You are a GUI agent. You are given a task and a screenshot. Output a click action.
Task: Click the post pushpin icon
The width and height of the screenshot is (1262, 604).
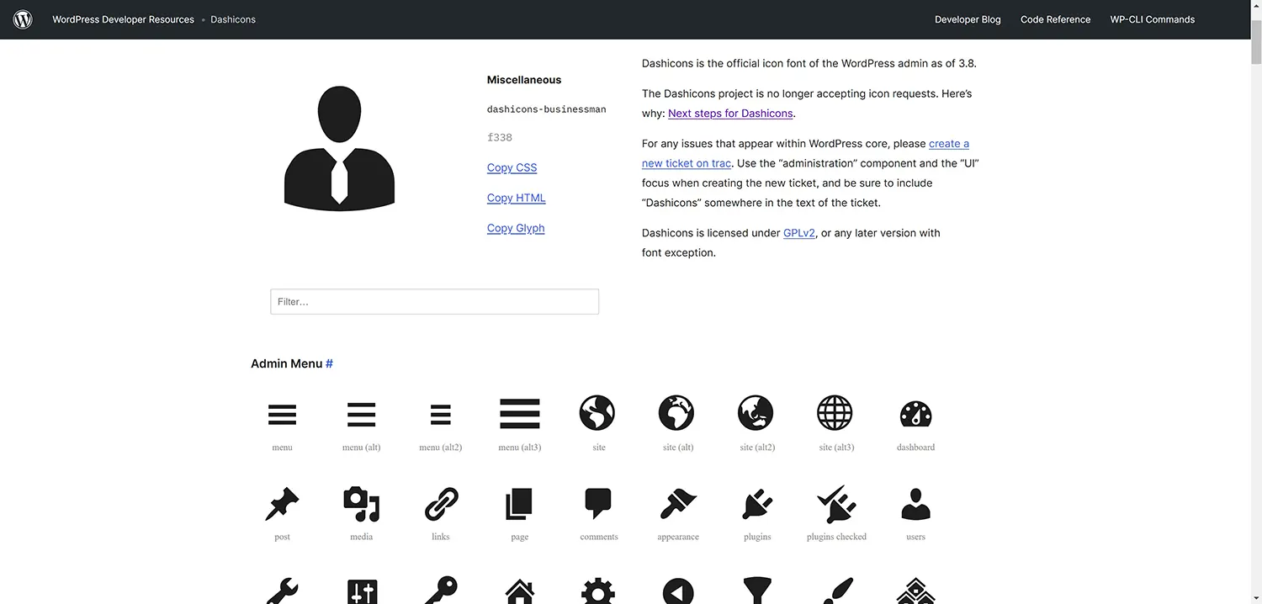click(x=282, y=502)
